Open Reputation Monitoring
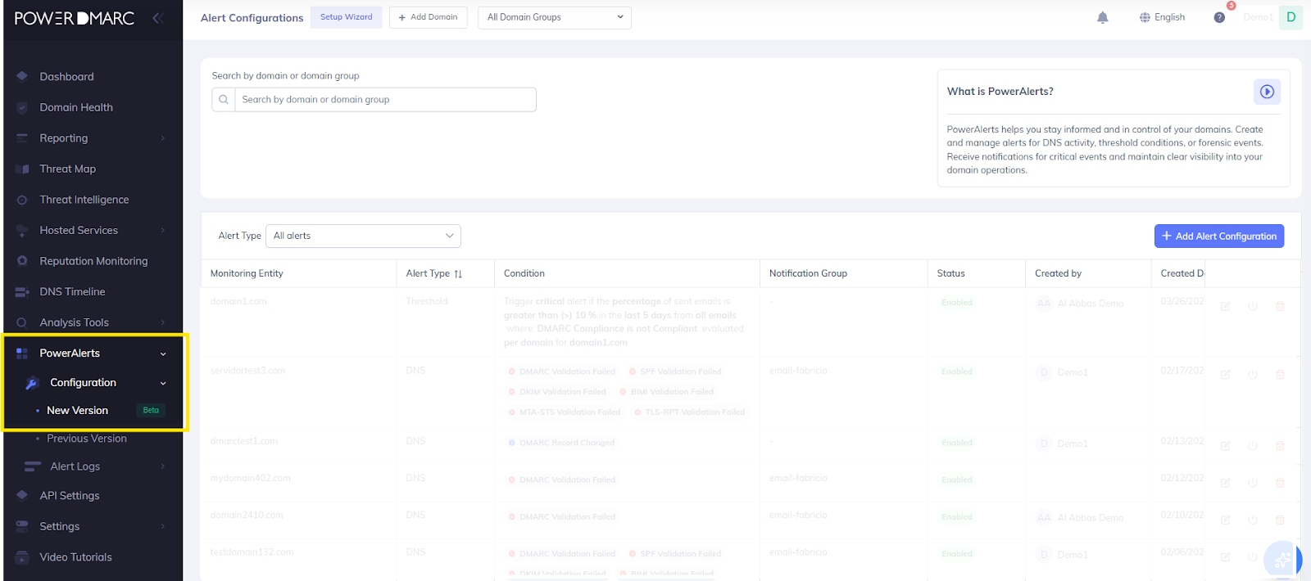This screenshot has height=581, width=1311. (x=93, y=261)
